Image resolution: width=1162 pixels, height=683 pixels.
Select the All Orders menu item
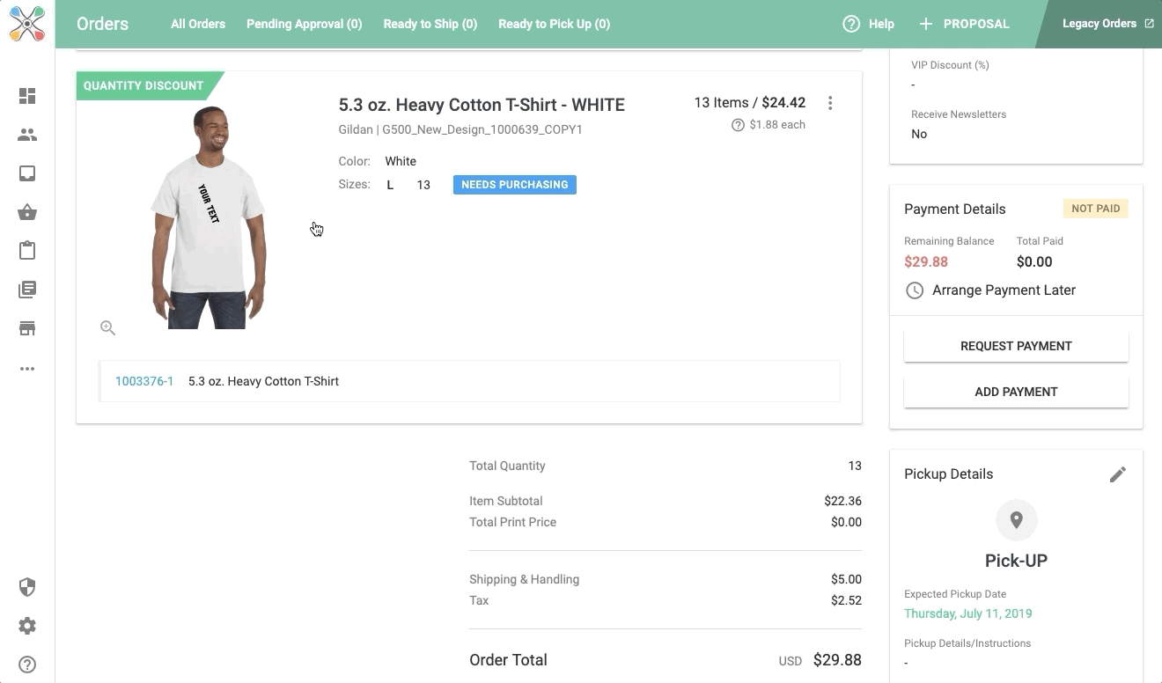pyautogui.click(x=197, y=24)
